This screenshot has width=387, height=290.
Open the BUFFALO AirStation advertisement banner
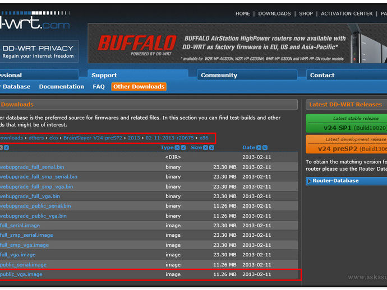(x=237, y=43)
